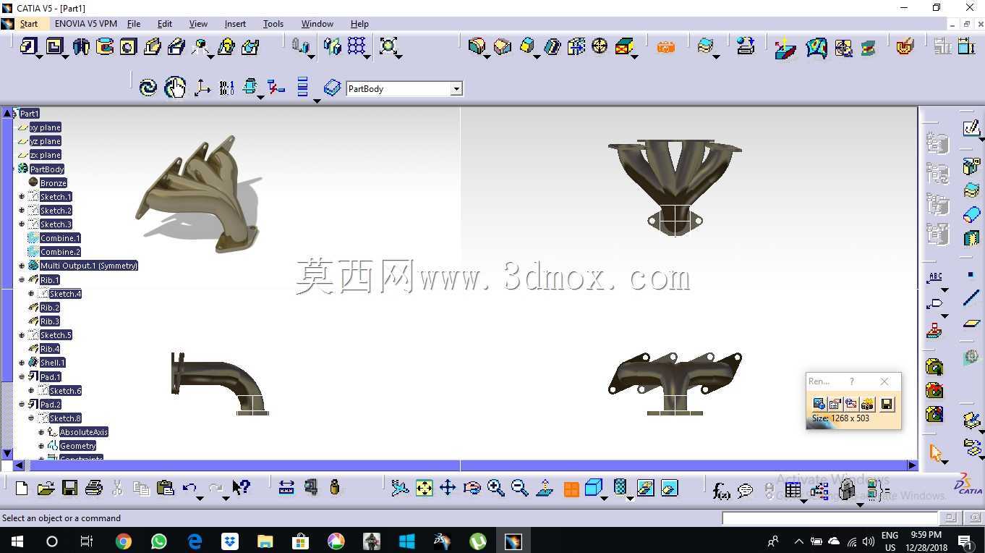
Task: Save the part from the bottom toolbar
Action: [69, 488]
